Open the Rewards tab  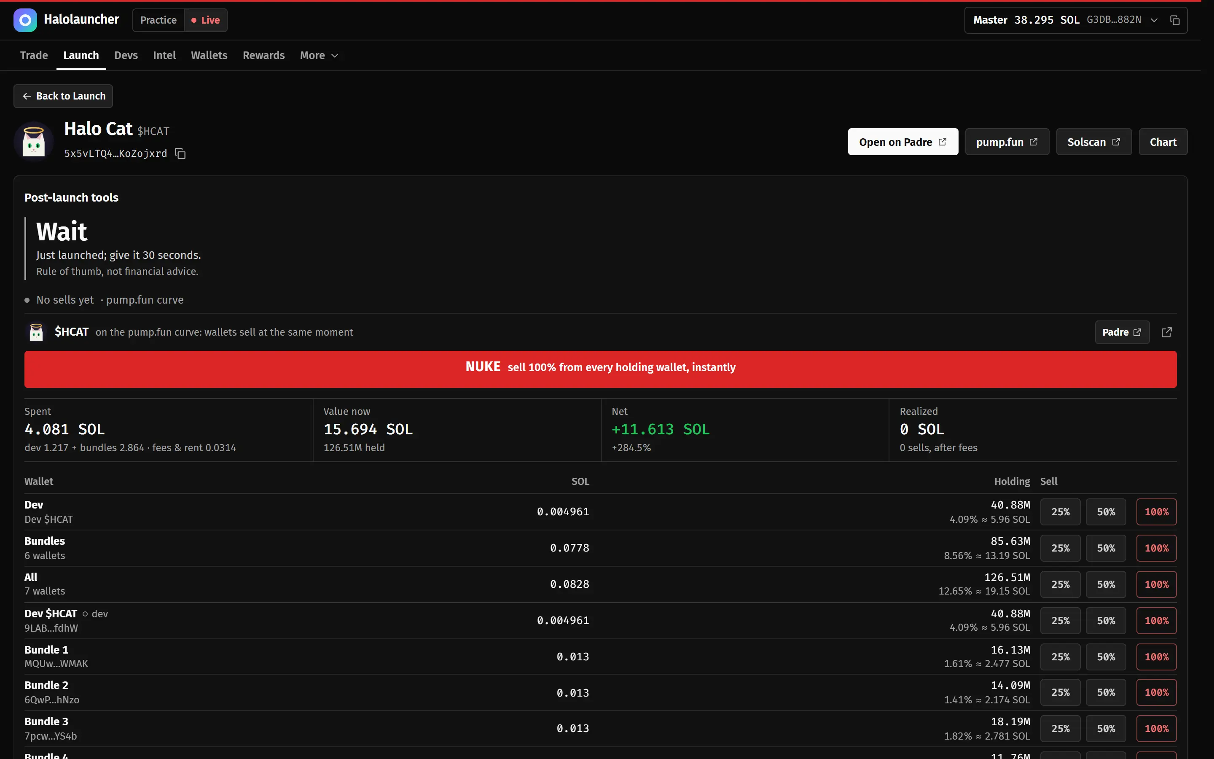264,55
